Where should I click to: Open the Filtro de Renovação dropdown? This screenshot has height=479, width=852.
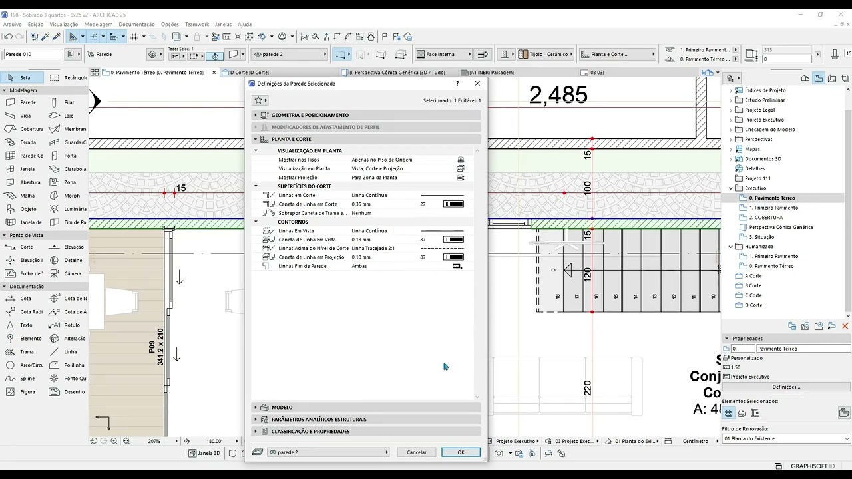point(786,438)
